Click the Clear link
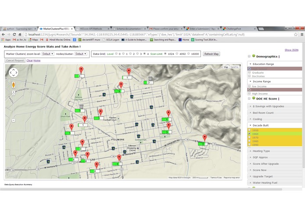Viewport: 305px width, 217px height. tap(29, 61)
